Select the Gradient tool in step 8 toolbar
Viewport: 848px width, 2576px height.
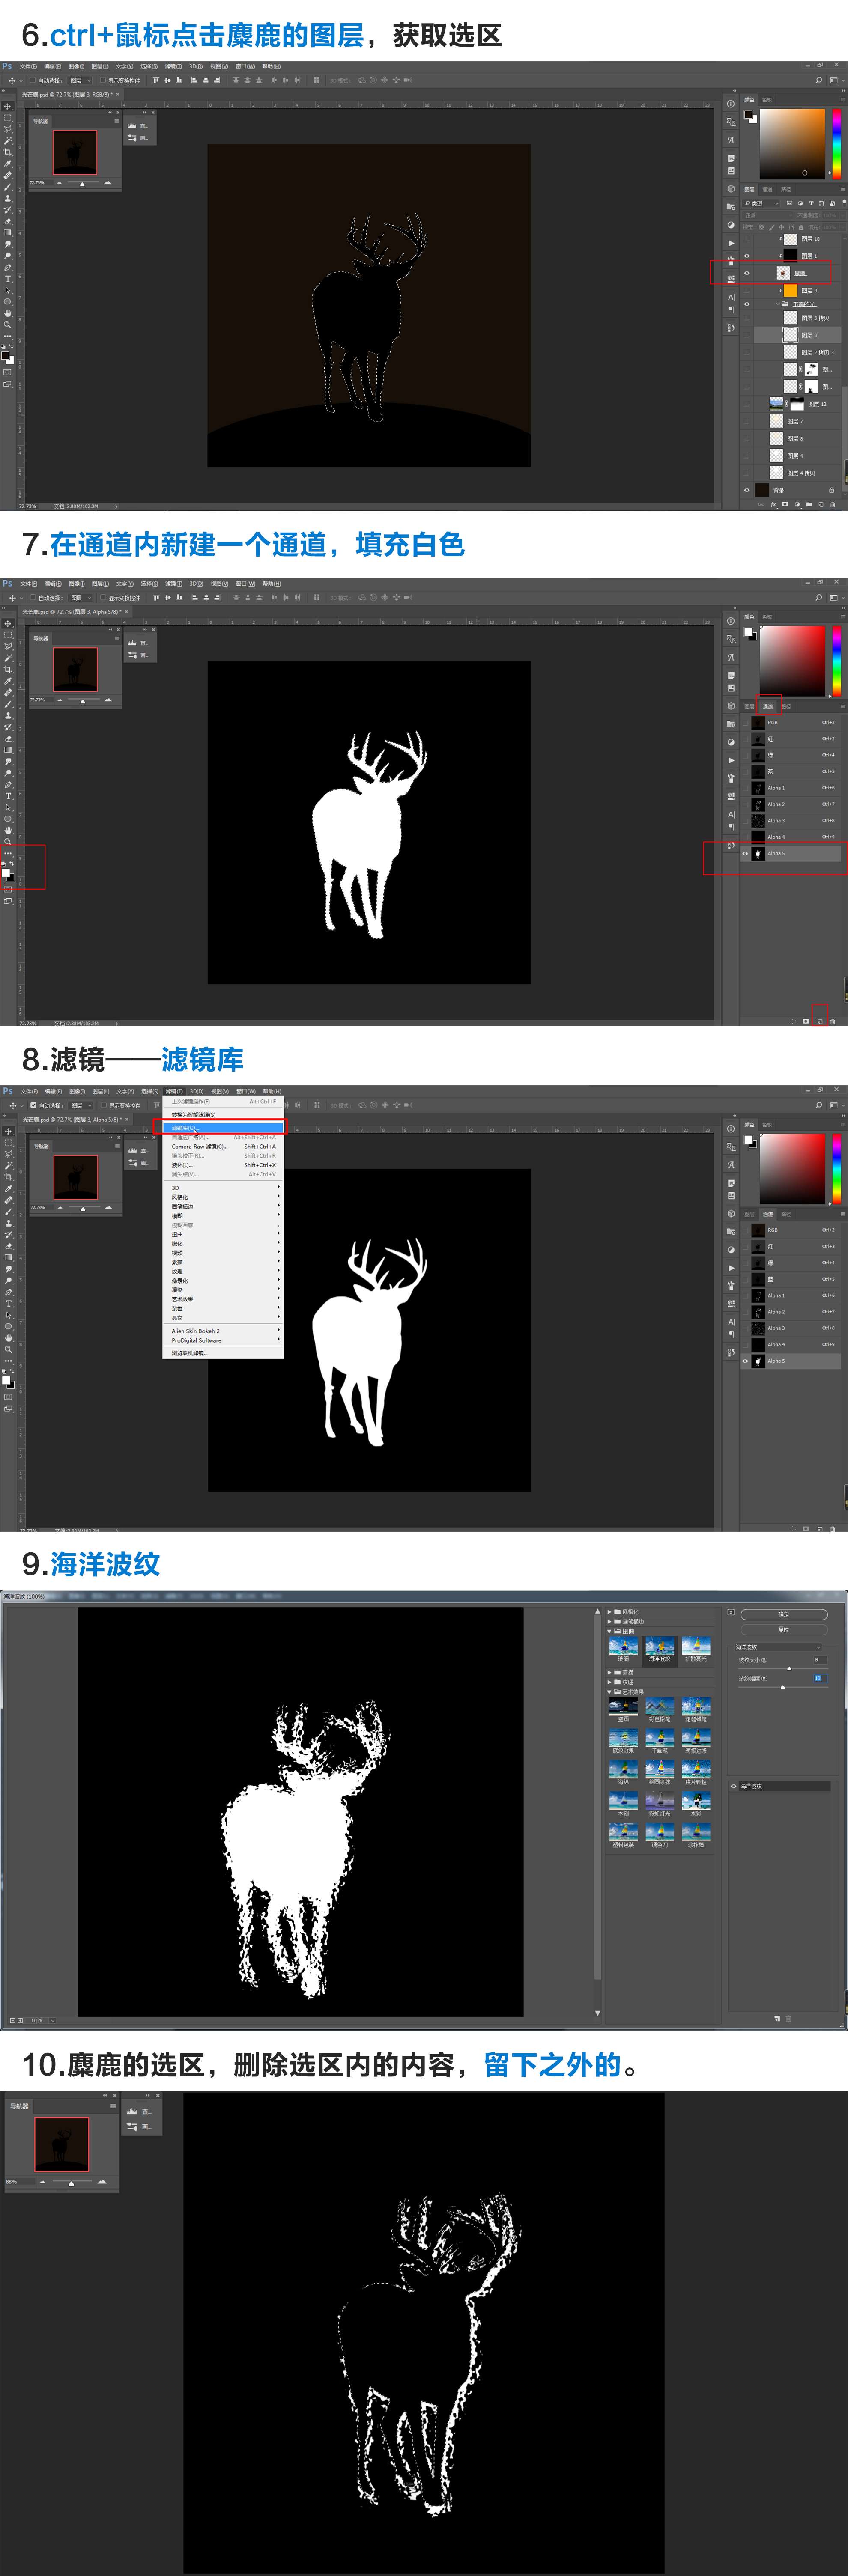pos(8,1257)
